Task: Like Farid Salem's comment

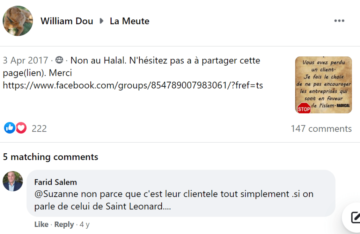Action: [x=41, y=224]
